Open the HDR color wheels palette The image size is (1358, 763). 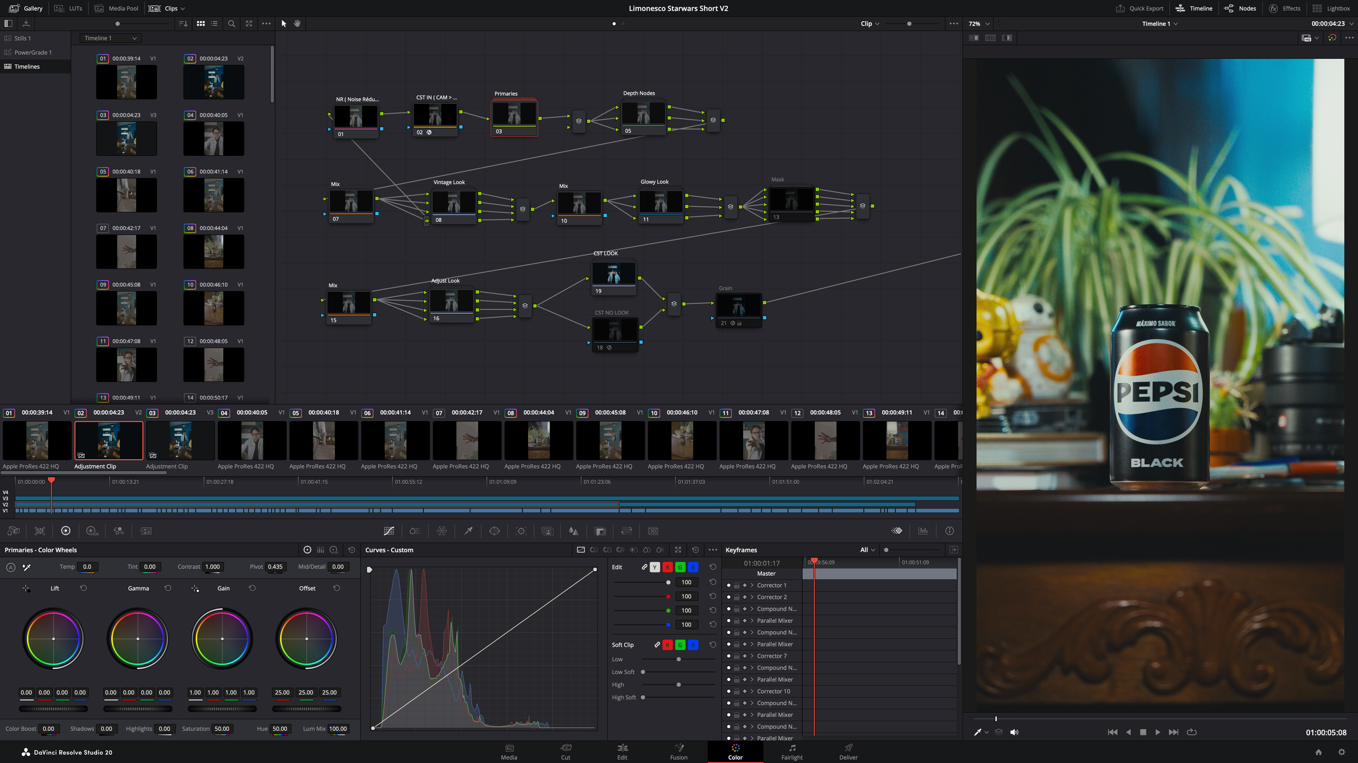coord(92,531)
